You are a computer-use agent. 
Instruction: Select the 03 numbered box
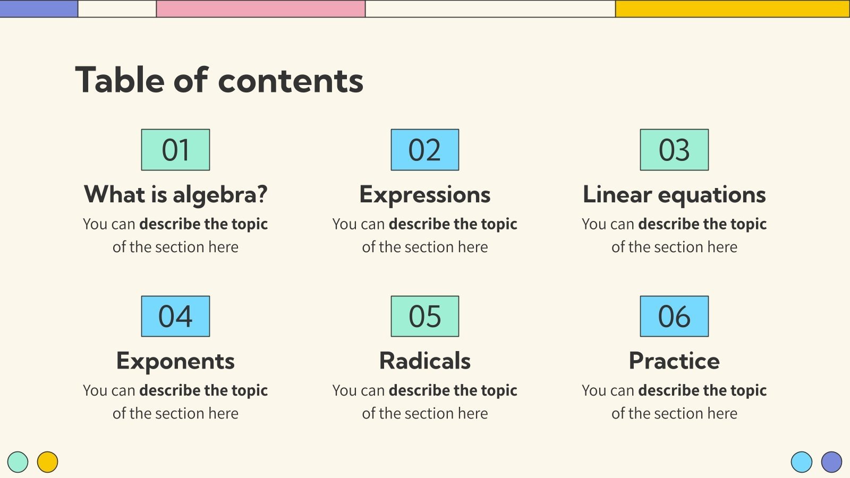click(674, 150)
